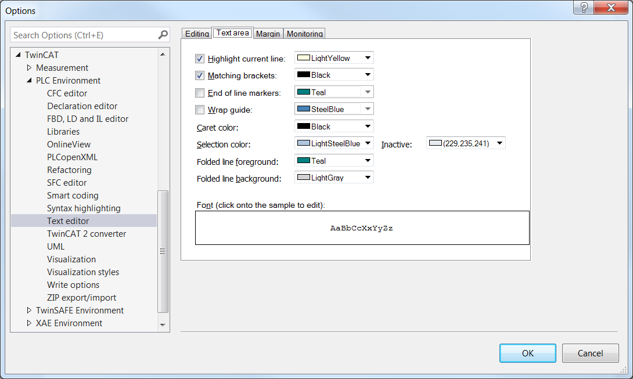Screen dimensions: 633x379
Task: Open Wrap guide SteelBlue dropdown
Action: pyautogui.click(x=334, y=109)
